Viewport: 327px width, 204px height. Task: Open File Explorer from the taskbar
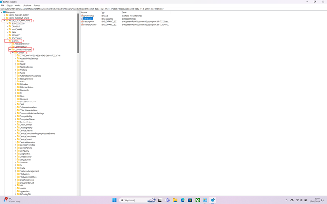tap(175, 200)
